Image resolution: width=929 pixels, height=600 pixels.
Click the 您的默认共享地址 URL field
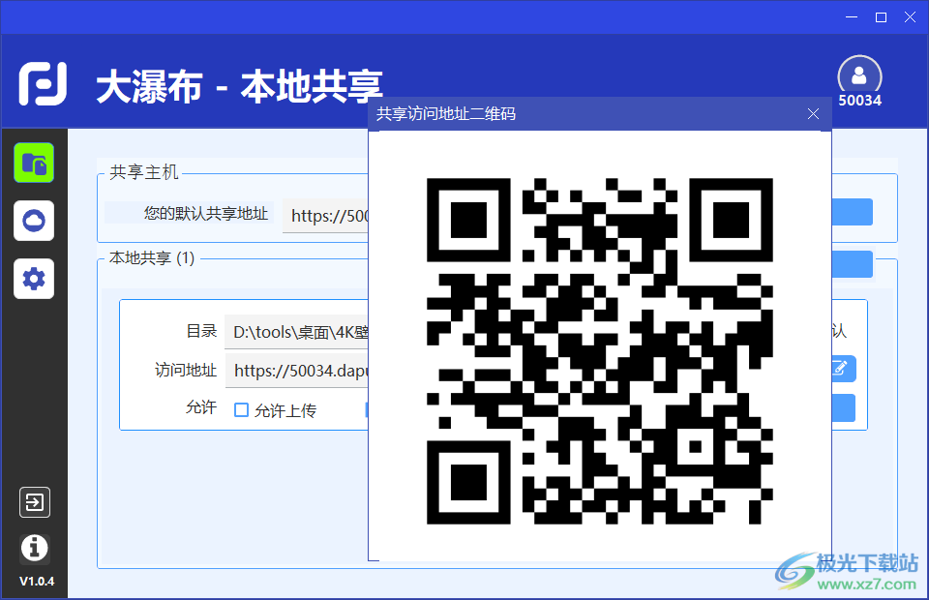326,216
